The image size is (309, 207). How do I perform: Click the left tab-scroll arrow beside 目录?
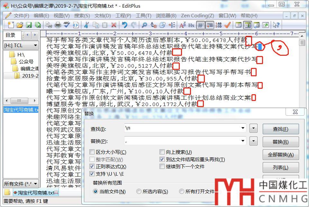point(27,35)
